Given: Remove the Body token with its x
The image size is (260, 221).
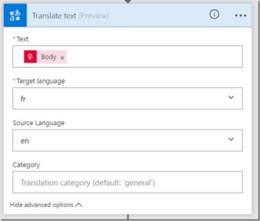Looking at the screenshot, I should [62, 57].
